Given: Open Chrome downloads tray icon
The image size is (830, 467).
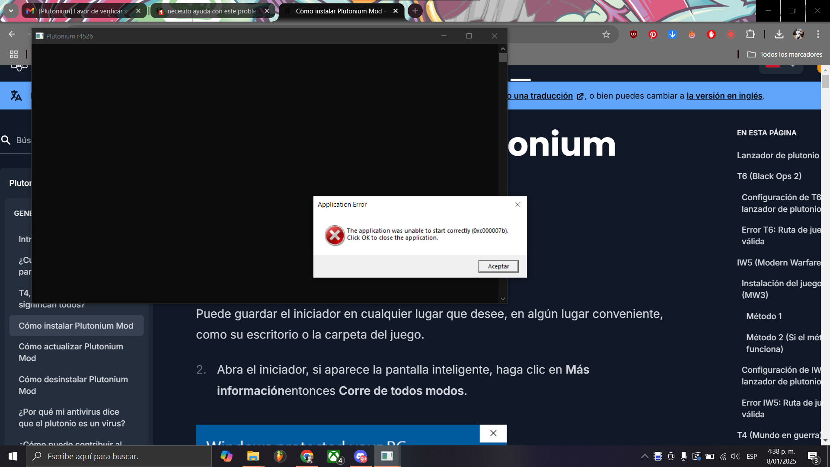Looking at the screenshot, I should (779, 35).
